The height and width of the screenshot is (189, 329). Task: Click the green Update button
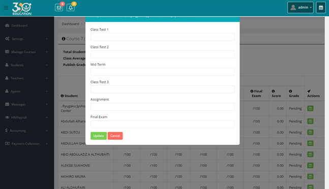click(99, 136)
